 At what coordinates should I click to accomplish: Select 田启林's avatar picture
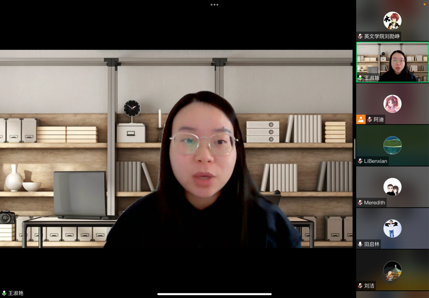coord(392,229)
